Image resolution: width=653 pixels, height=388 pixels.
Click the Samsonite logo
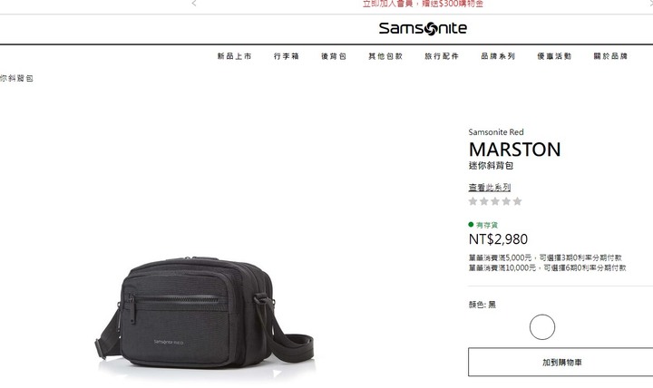coord(423,28)
